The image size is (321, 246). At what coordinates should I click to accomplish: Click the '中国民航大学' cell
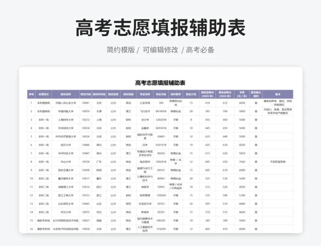coord(66,112)
